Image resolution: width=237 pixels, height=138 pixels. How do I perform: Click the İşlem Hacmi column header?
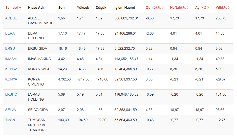coord(124,8)
